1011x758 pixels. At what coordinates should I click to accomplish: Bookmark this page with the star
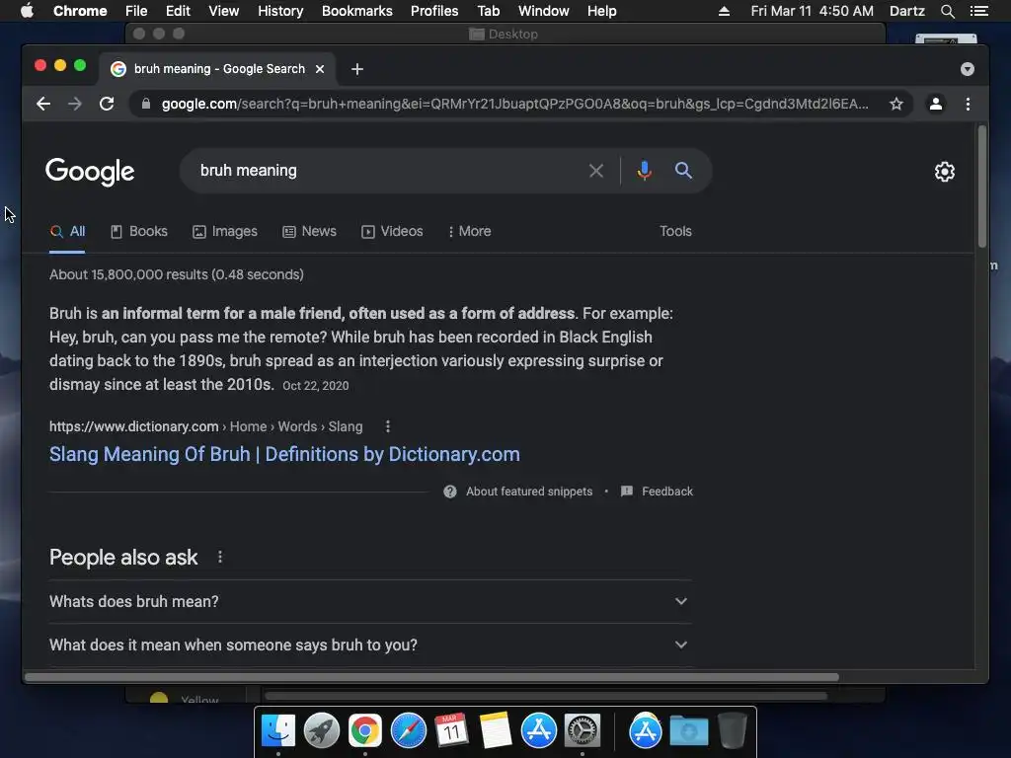tap(896, 104)
